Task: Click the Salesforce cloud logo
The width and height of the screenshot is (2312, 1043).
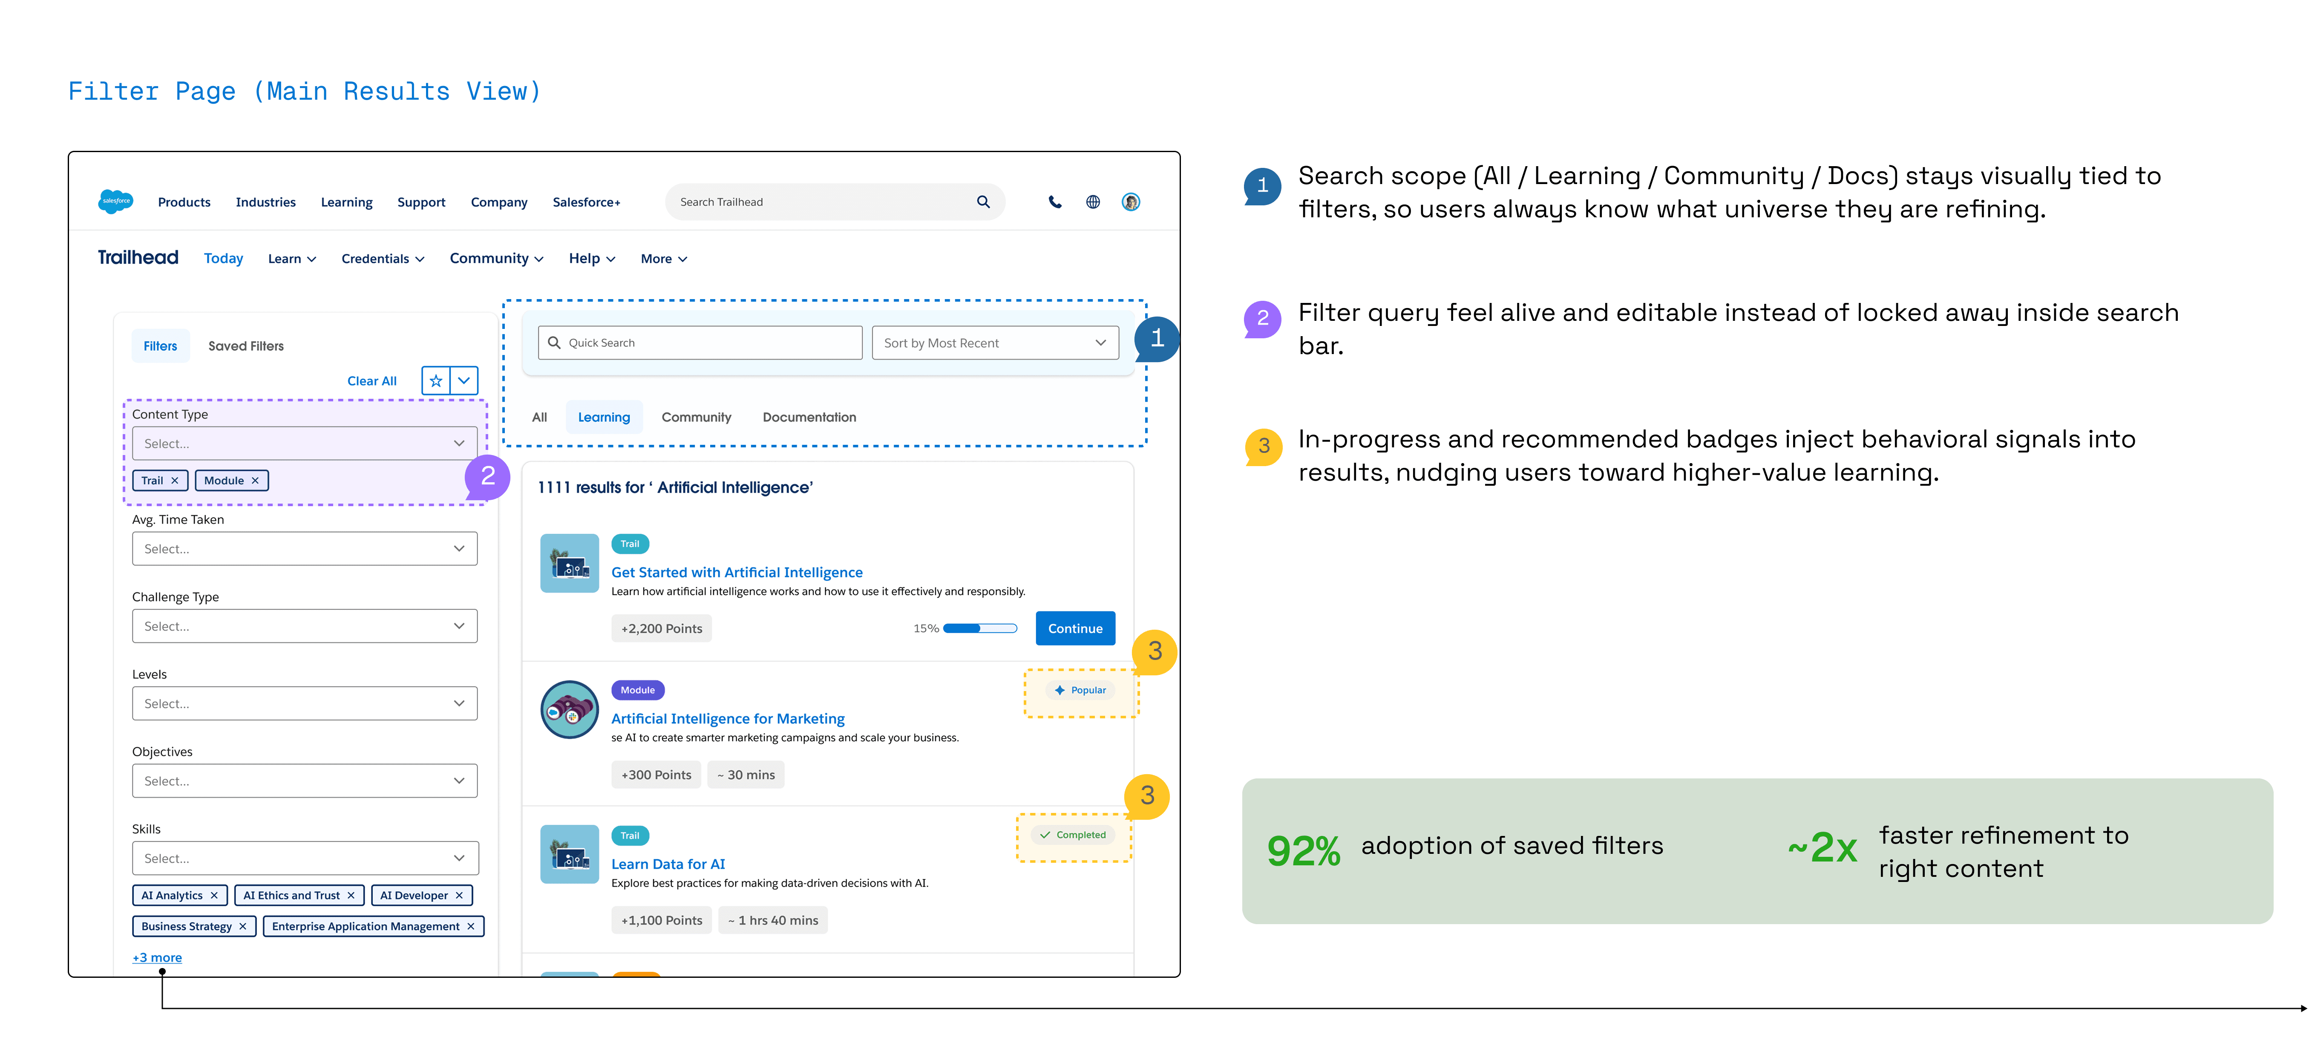Action: click(115, 201)
